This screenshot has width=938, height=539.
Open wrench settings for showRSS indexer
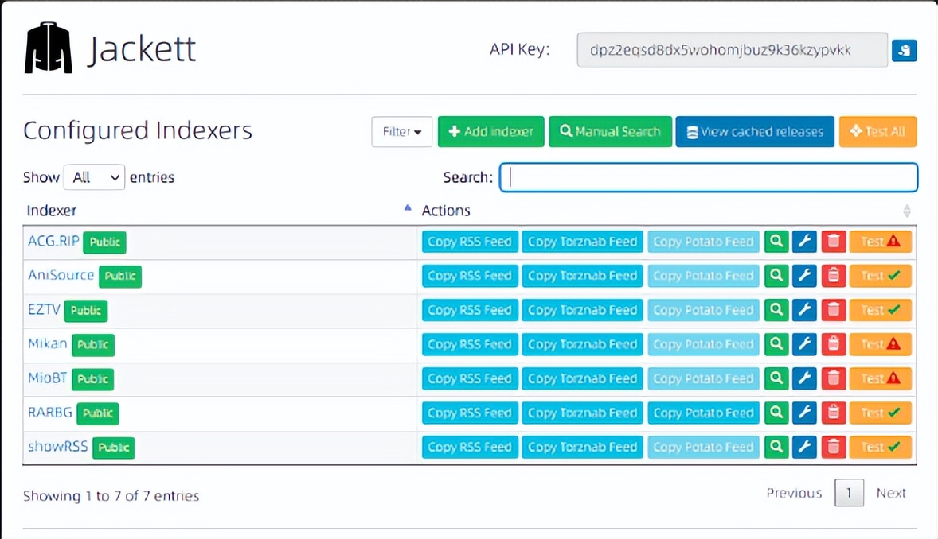(x=804, y=447)
